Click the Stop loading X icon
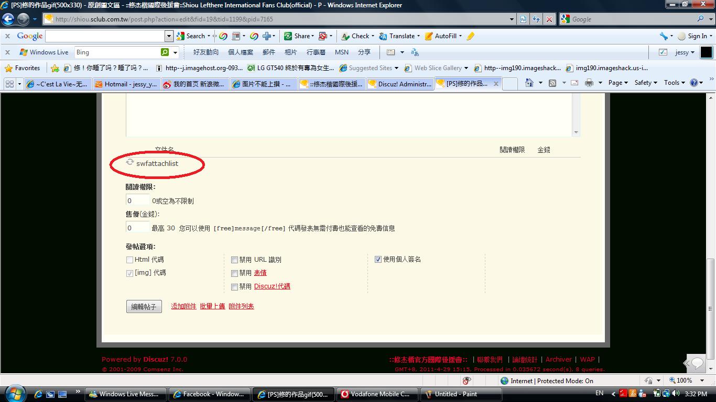716x402 pixels. (549, 19)
